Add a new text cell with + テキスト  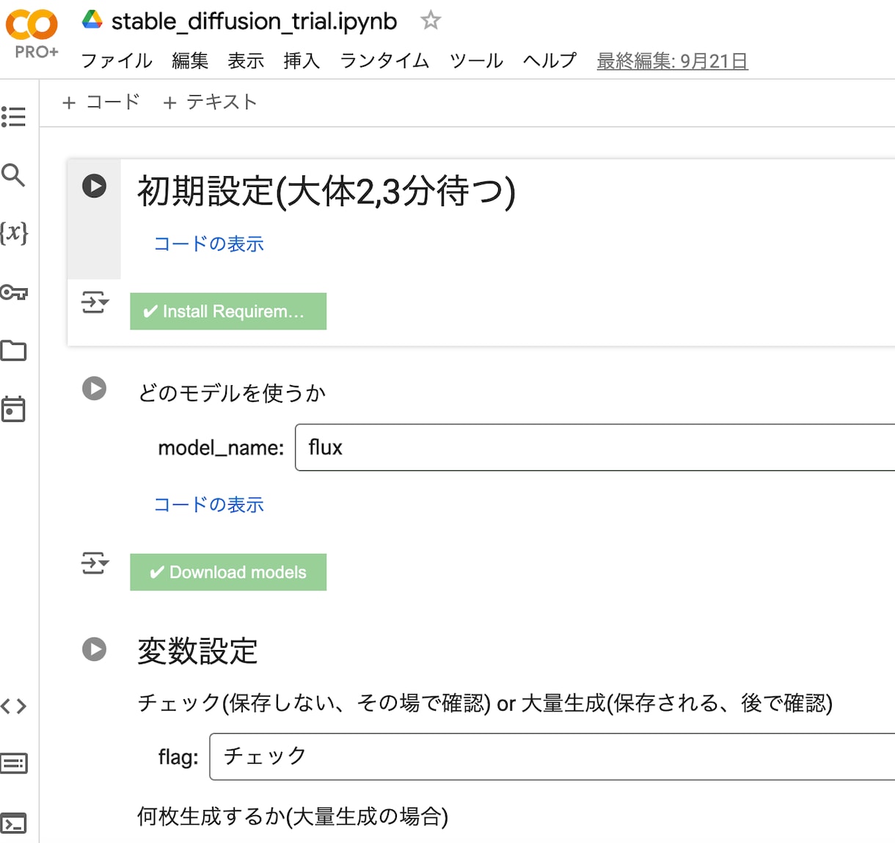210,102
